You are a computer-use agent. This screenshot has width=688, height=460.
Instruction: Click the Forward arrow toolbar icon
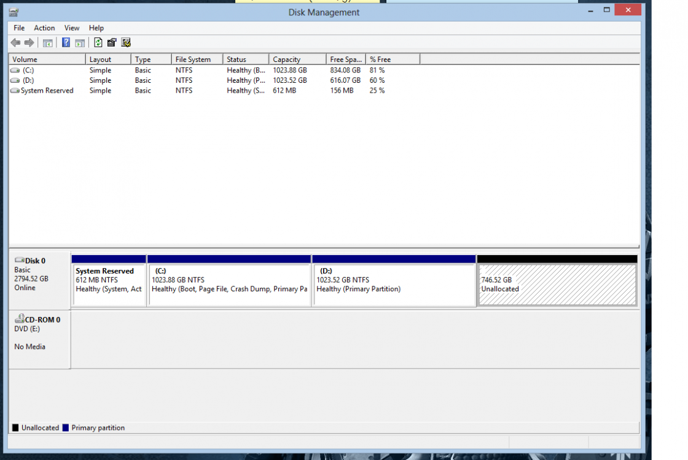(x=29, y=42)
